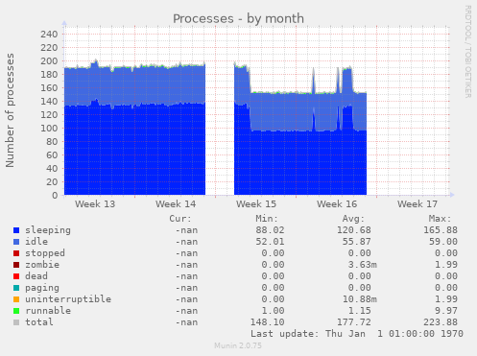Click zombie average value 3.63m
Image resolution: width=477 pixels, height=356 pixels.
(x=363, y=265)
